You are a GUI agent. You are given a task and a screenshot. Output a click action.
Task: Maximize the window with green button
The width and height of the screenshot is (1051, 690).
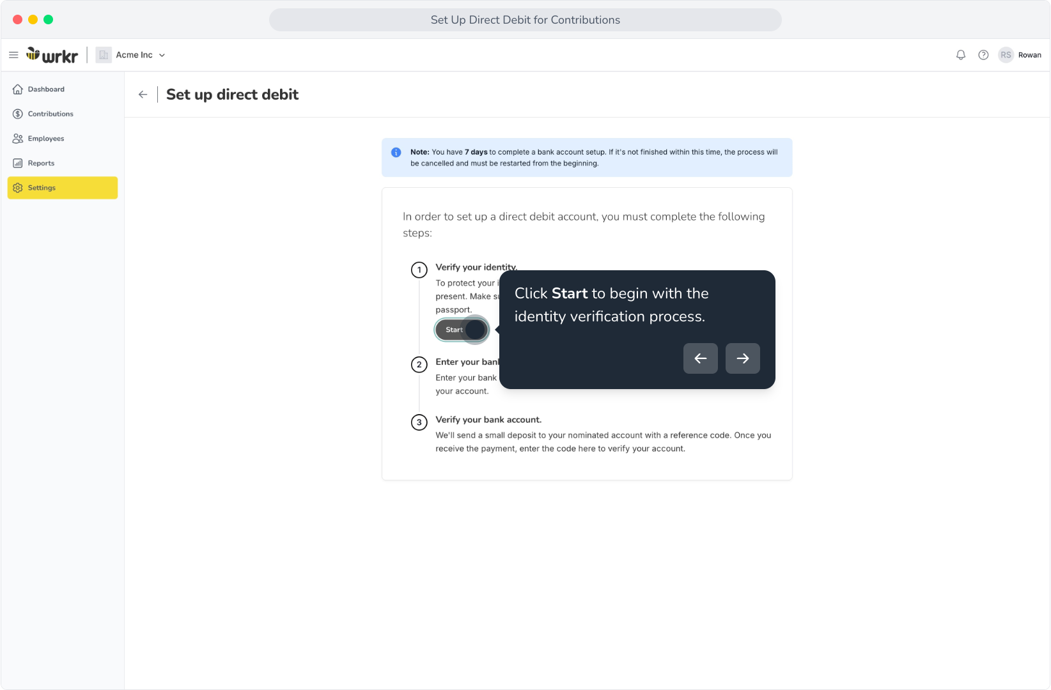tap(48, 20)
